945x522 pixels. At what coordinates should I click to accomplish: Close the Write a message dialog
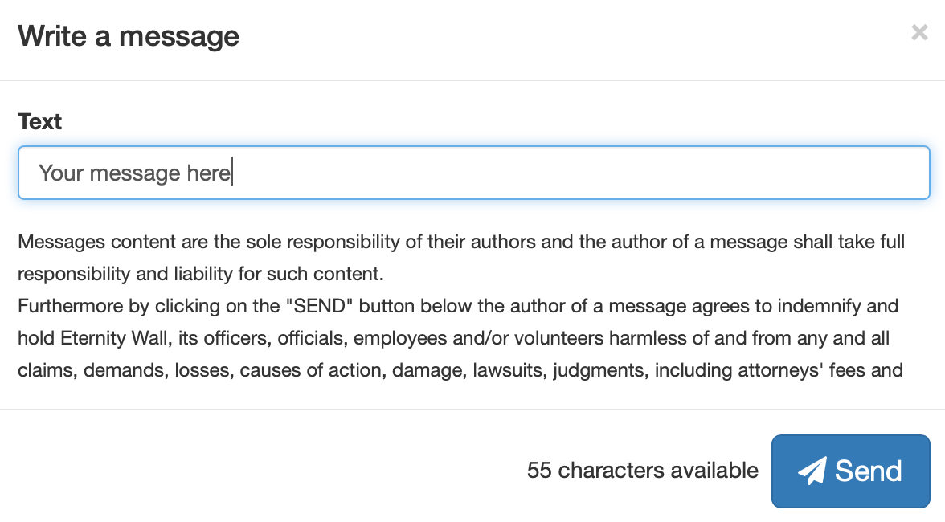pyautogui.click(x=919, y=32)
